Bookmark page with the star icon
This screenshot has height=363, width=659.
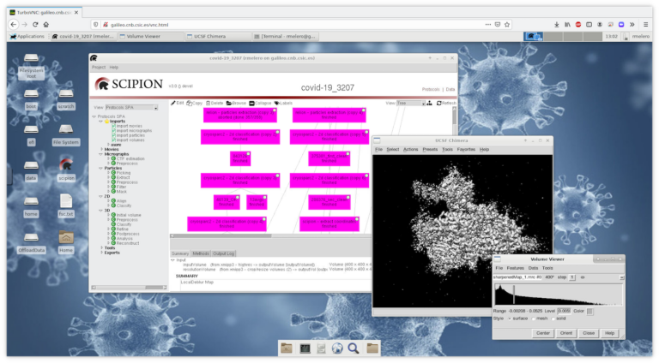click(x=507, y=25)
